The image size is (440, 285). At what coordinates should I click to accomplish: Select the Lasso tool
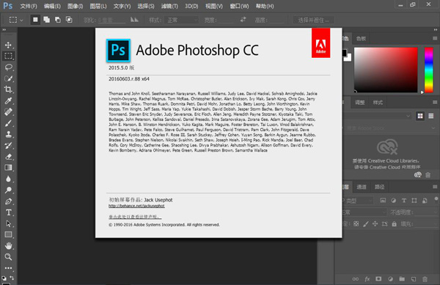click(8, 67)
